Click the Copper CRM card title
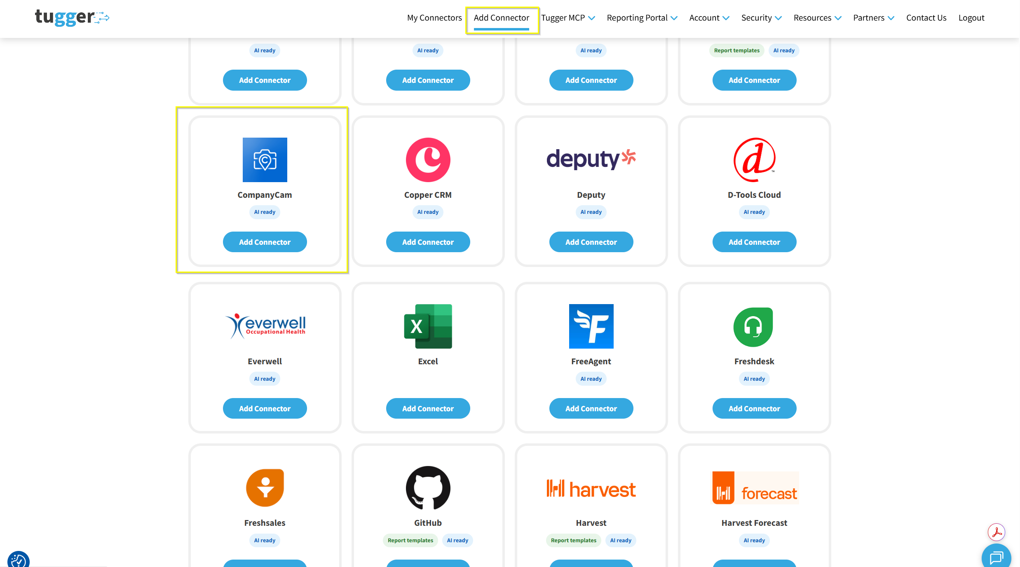 428,195
